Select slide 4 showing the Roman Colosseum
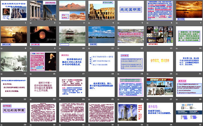203x126 pixels. coord(101,10)
